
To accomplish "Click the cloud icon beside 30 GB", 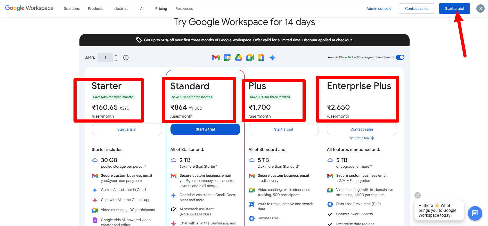I will pos(95,160).
